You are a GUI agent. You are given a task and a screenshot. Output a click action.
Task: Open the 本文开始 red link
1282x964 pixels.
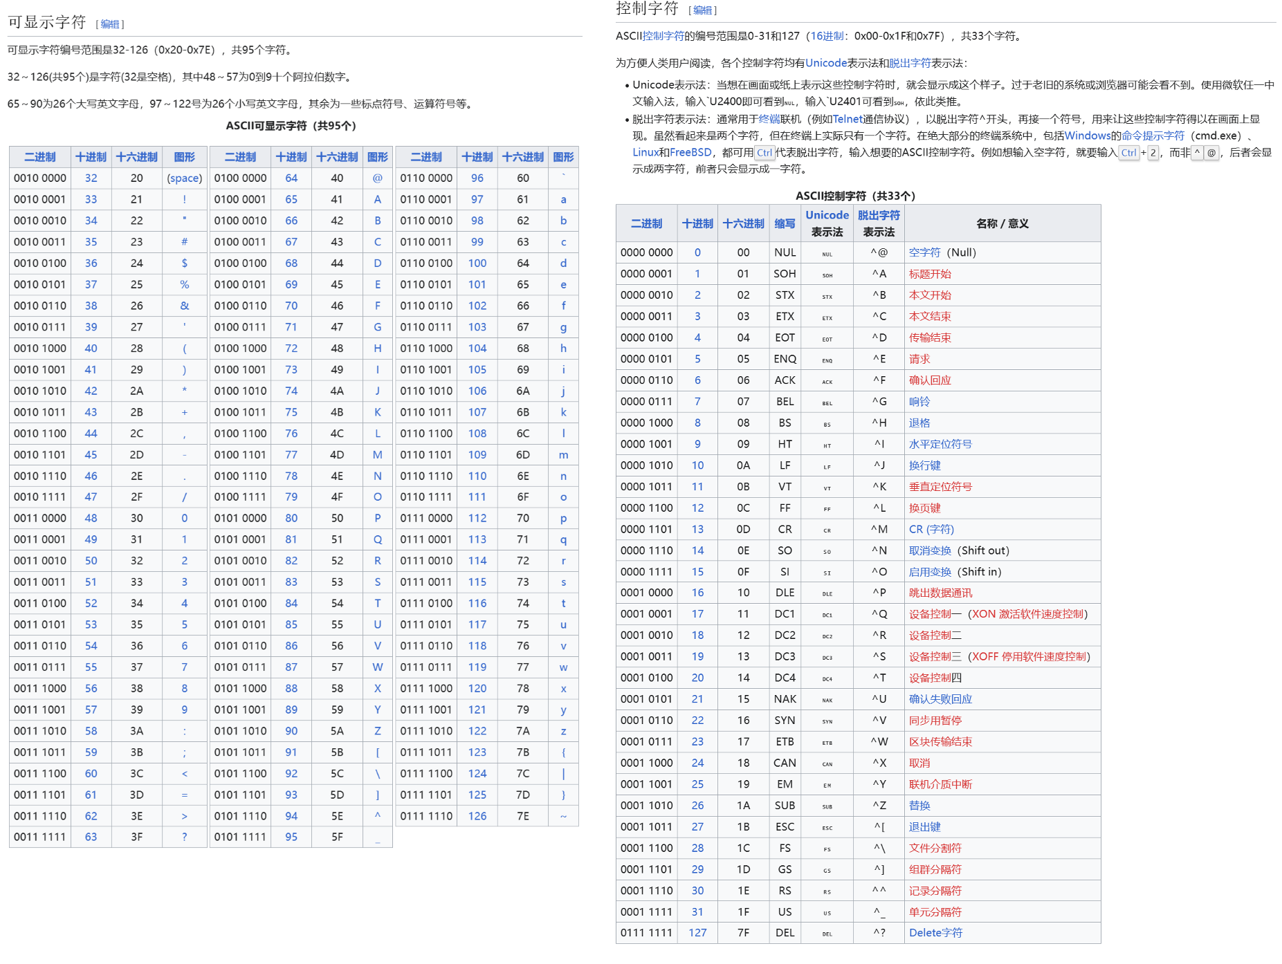(x=930, y=295)
